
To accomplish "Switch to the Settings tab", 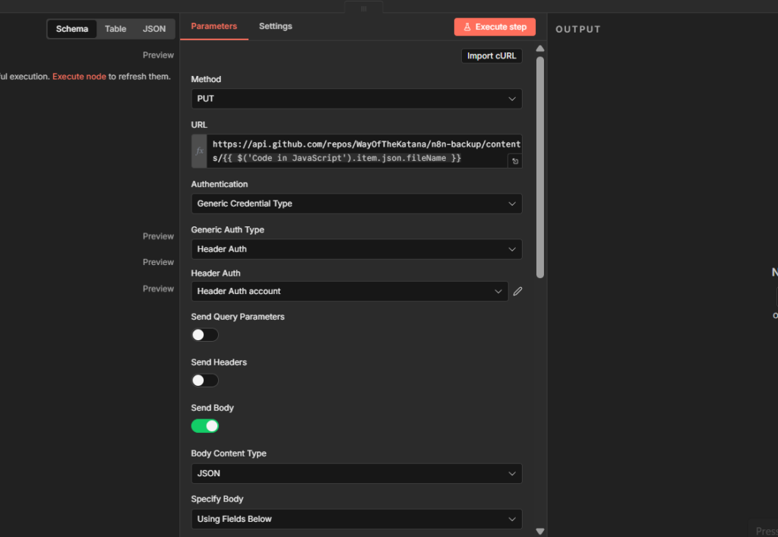I will point(275,27).
